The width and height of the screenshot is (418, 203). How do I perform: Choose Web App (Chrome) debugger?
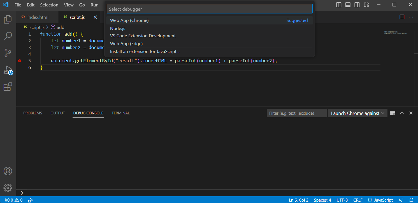click(210, 20)
